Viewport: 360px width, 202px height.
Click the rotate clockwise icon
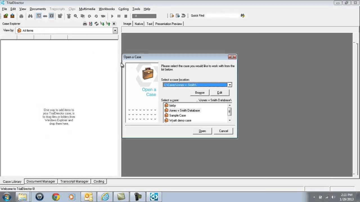[x=89, y=16]
